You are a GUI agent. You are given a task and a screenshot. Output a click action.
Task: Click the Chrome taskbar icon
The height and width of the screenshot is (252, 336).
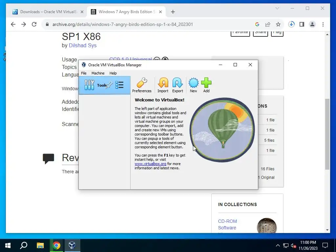coord(56,245)
